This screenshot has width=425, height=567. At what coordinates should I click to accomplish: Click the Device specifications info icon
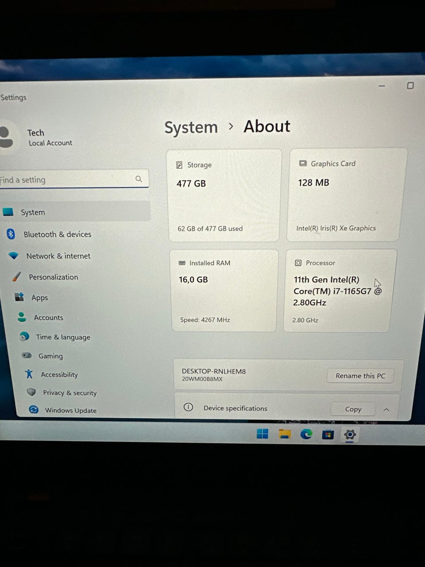[x=188, y=407]
